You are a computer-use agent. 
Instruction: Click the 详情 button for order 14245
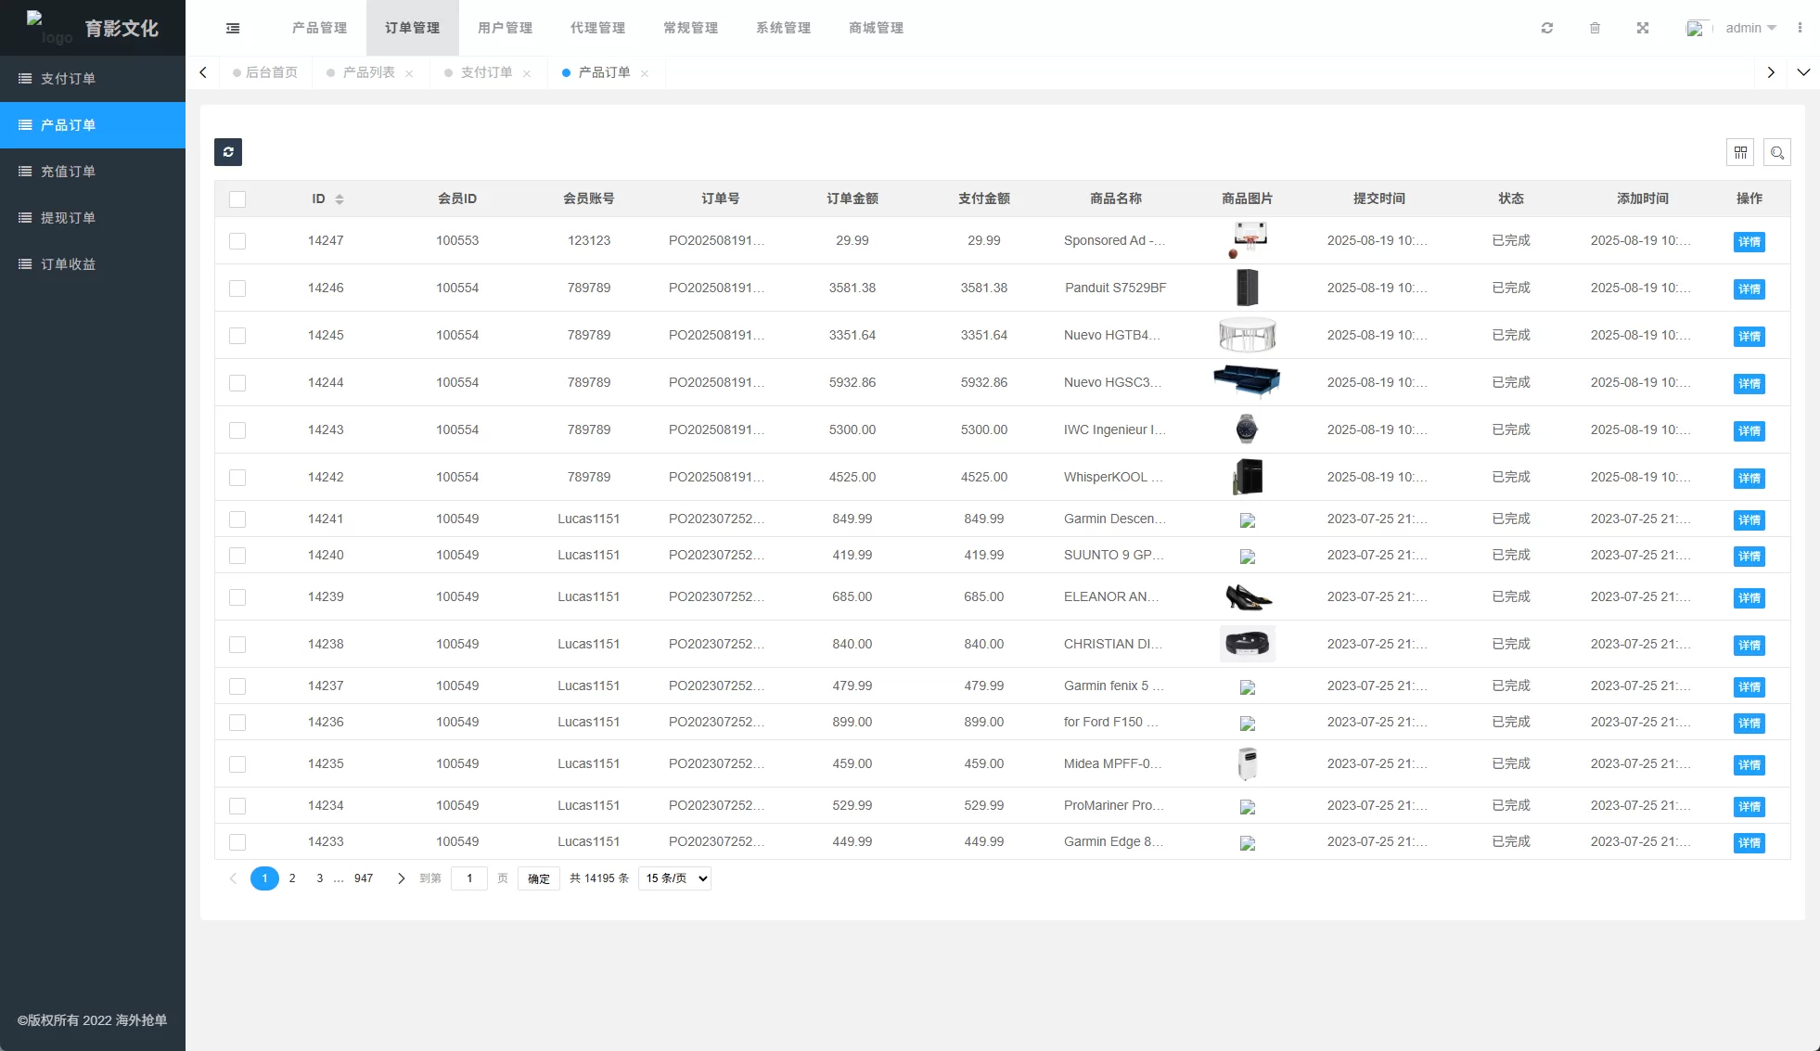tap(1750, 337)
